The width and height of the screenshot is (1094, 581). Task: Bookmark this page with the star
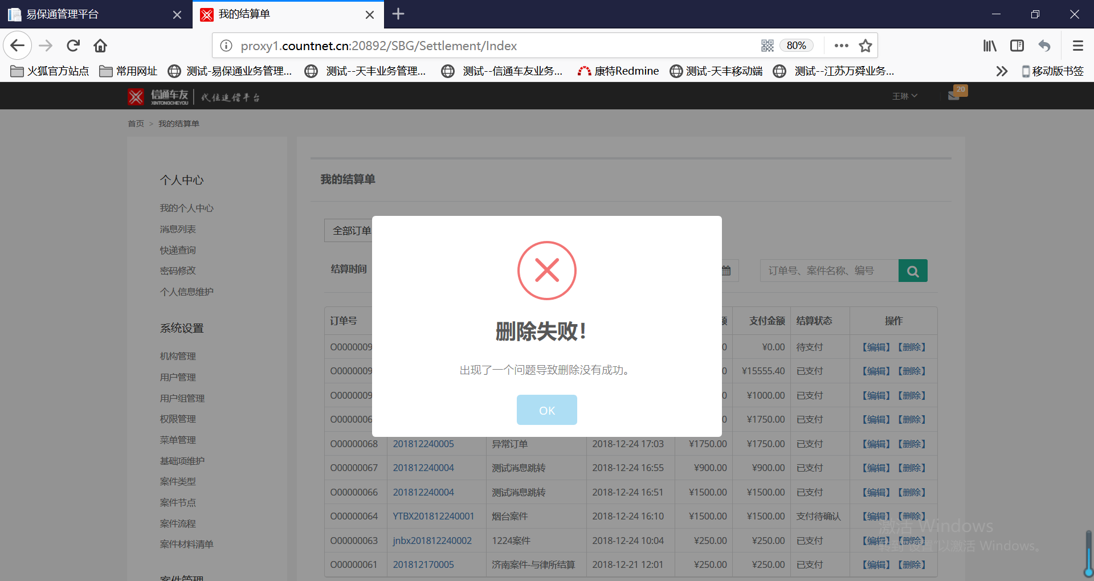pos(866,46)
